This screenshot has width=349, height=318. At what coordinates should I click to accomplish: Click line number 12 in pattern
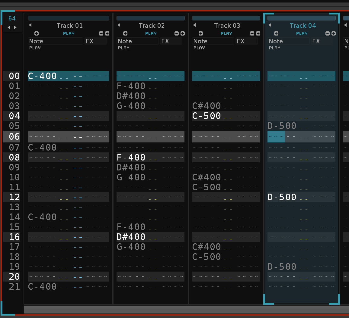[14, 197]
